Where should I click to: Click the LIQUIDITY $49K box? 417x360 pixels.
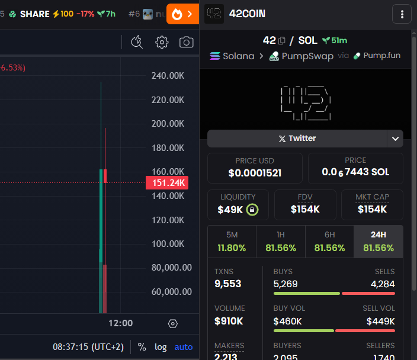238,205
